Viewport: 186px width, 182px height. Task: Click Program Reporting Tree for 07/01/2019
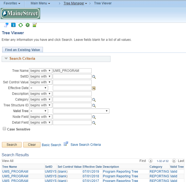click(120, 172)
